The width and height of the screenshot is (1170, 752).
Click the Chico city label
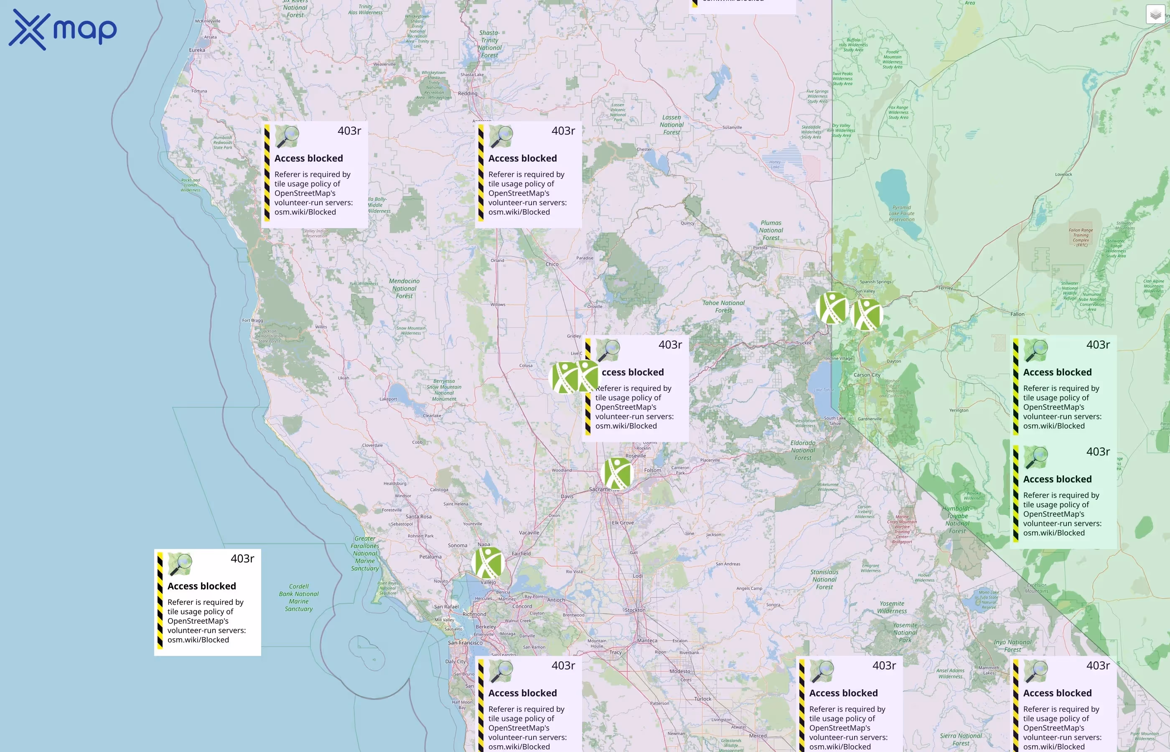pos(552,264)
